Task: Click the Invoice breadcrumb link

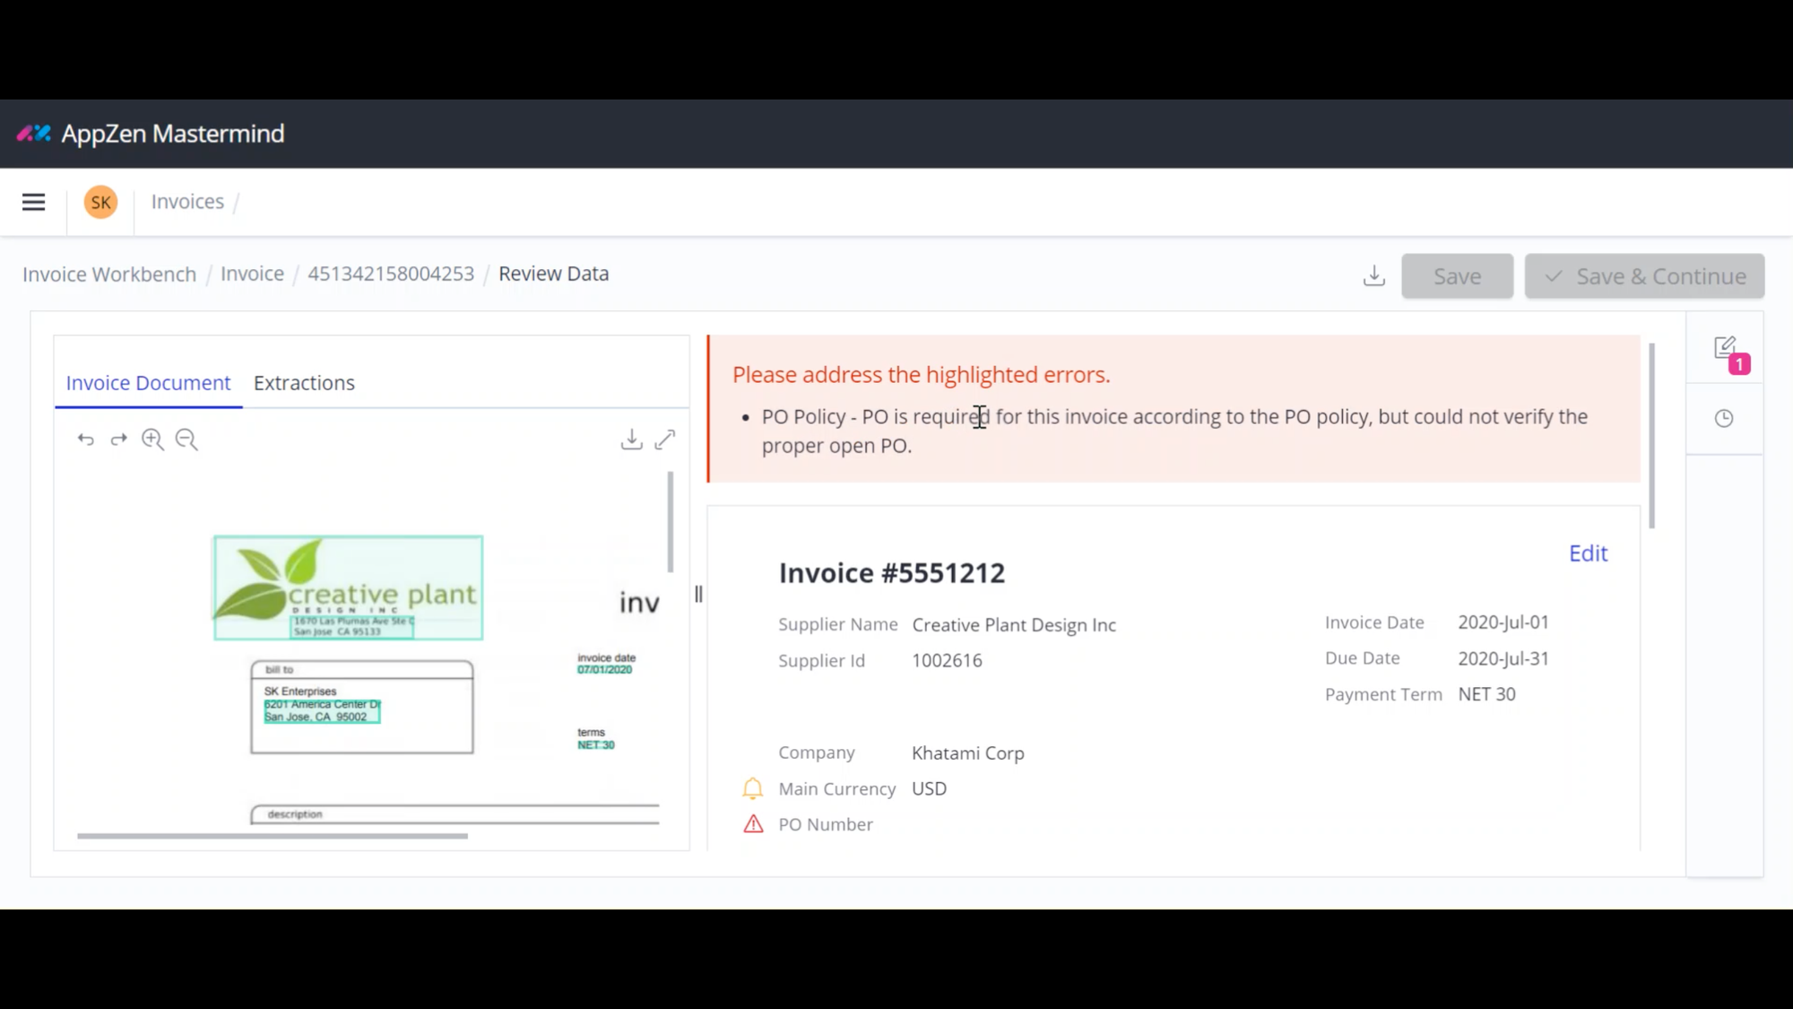Action: [253, 273]
